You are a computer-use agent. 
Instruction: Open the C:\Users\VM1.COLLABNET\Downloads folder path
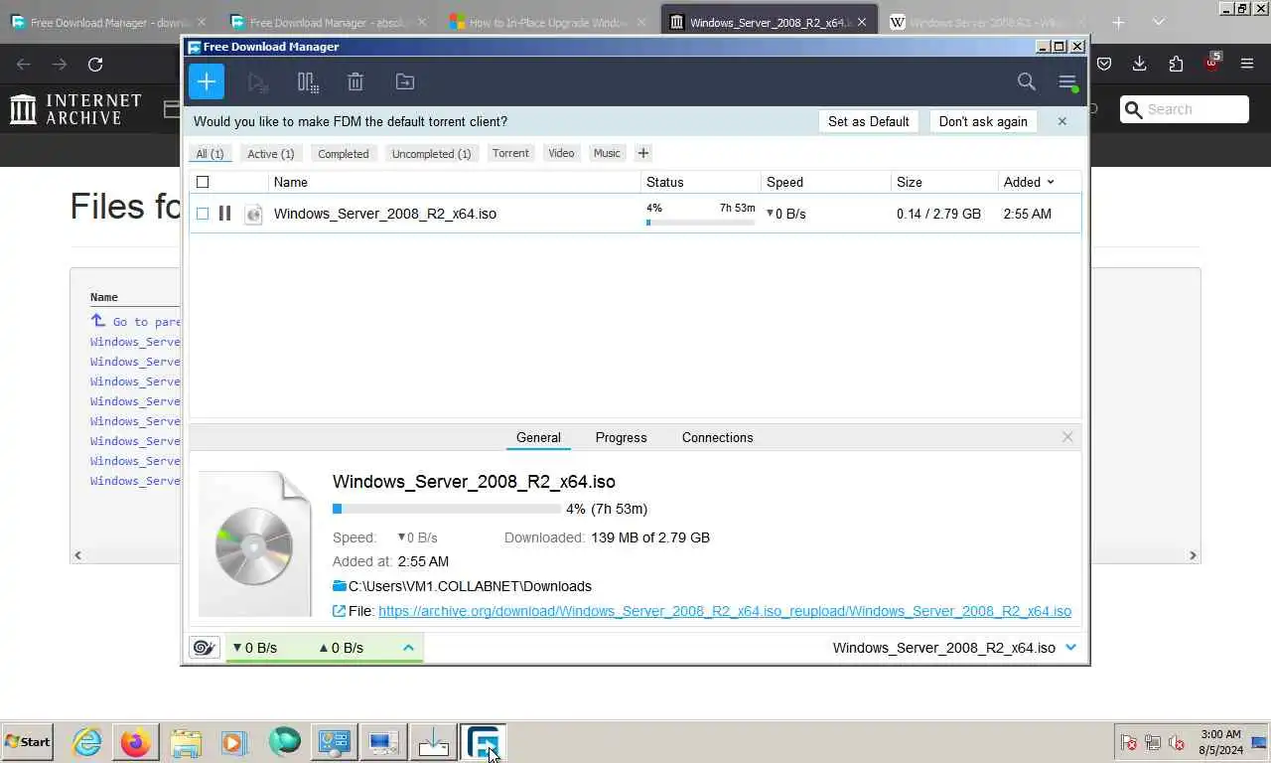click(470, 586)
